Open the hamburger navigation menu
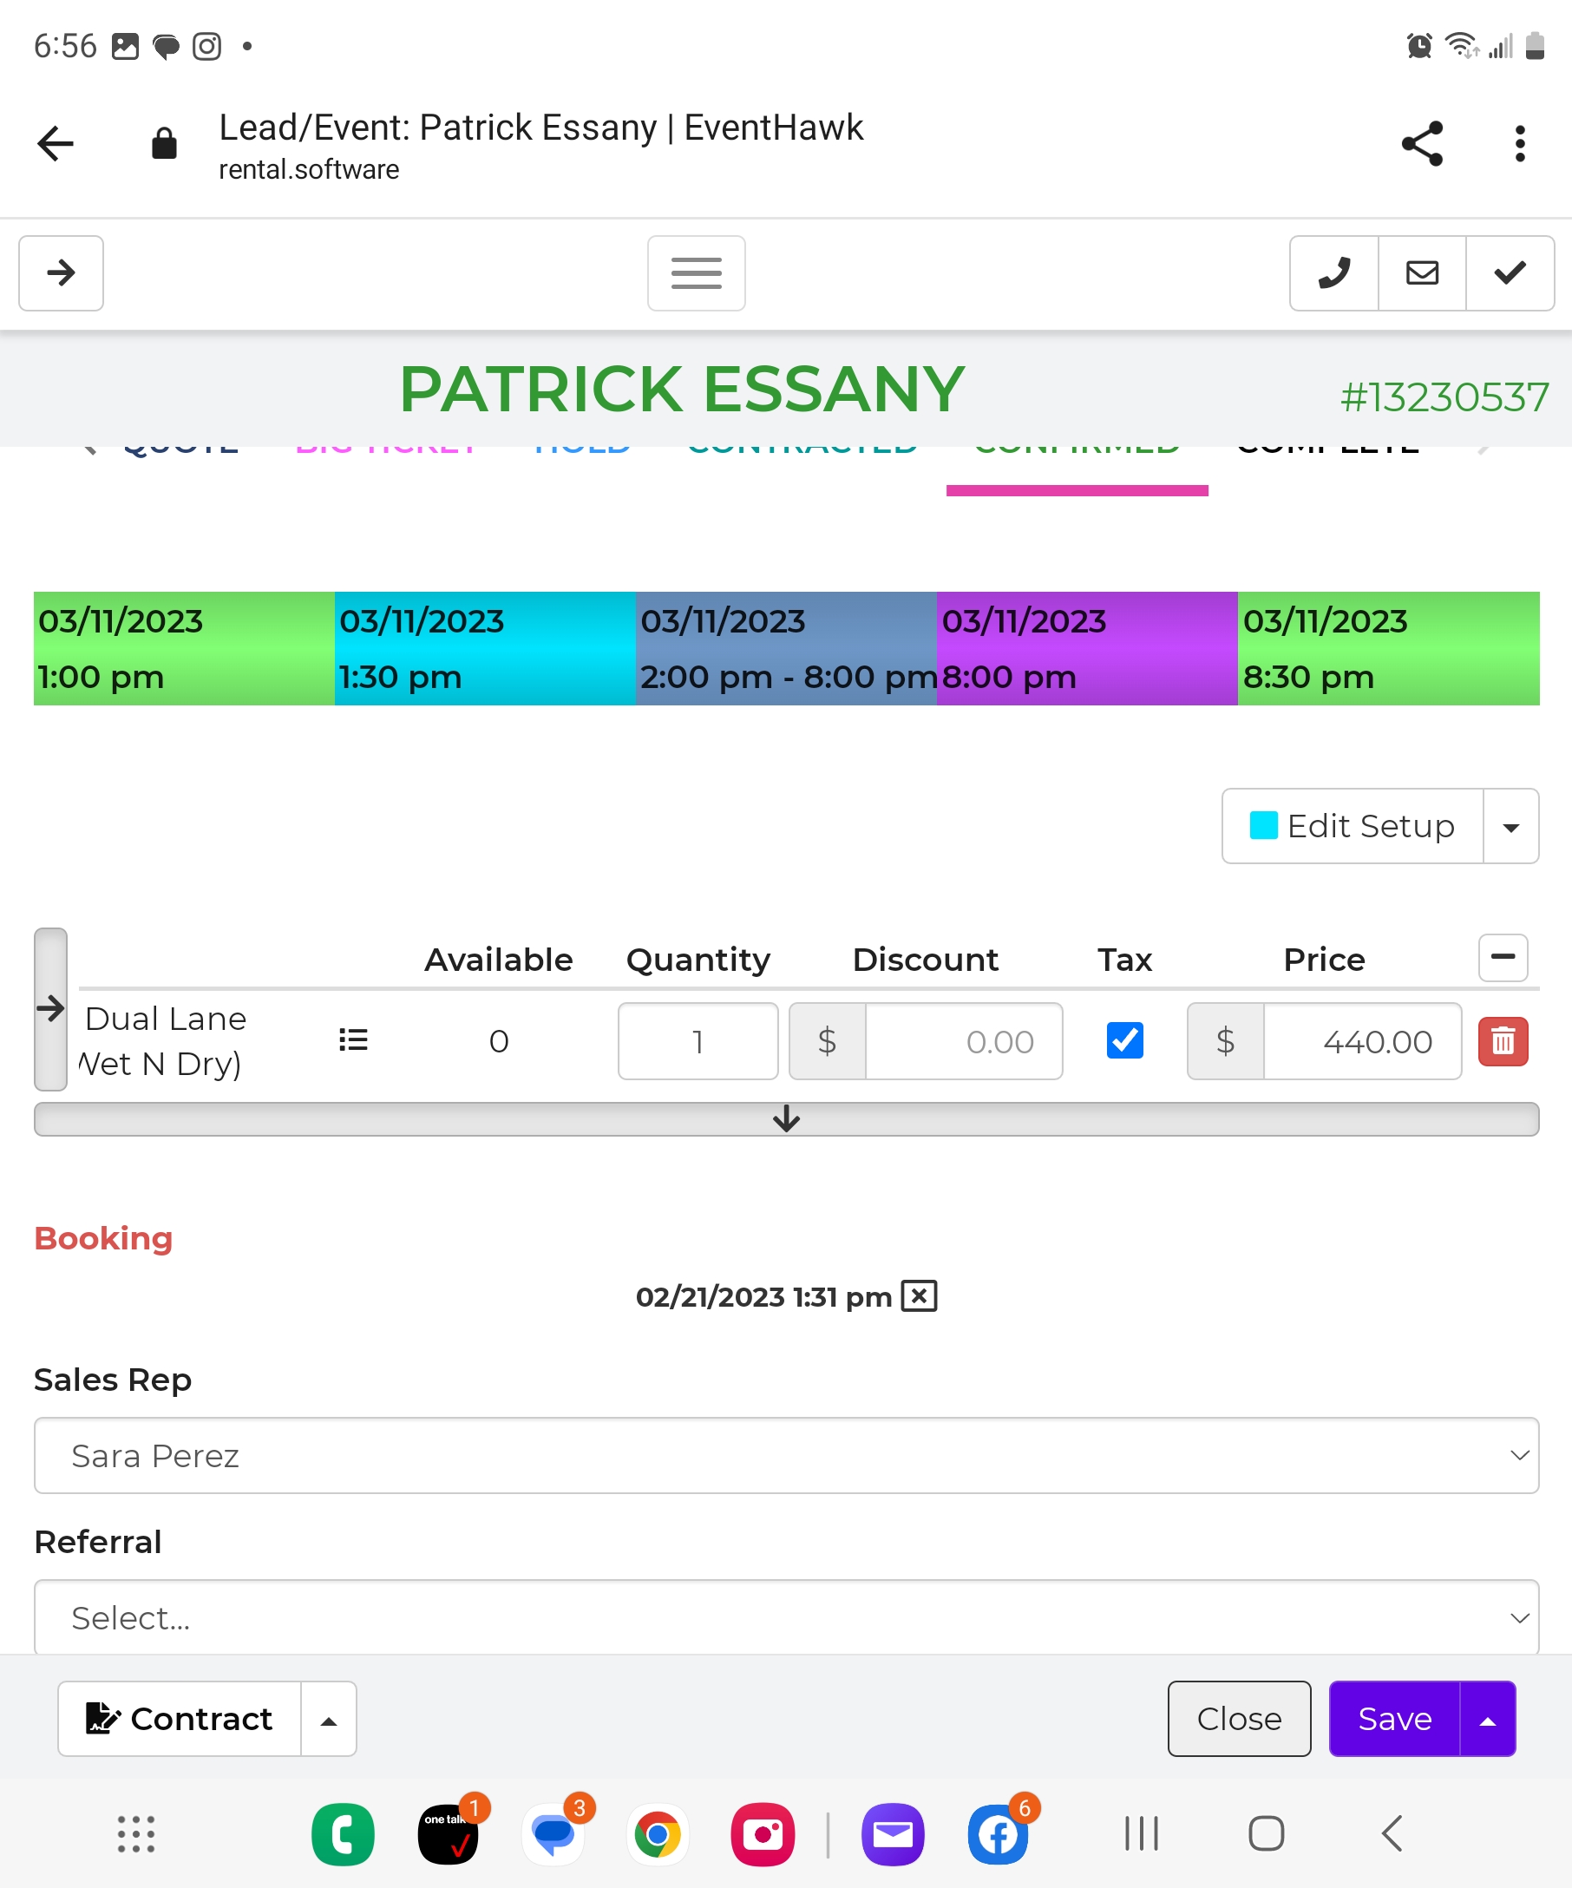The image size is (1572, 1888). (x=696, y=273)
